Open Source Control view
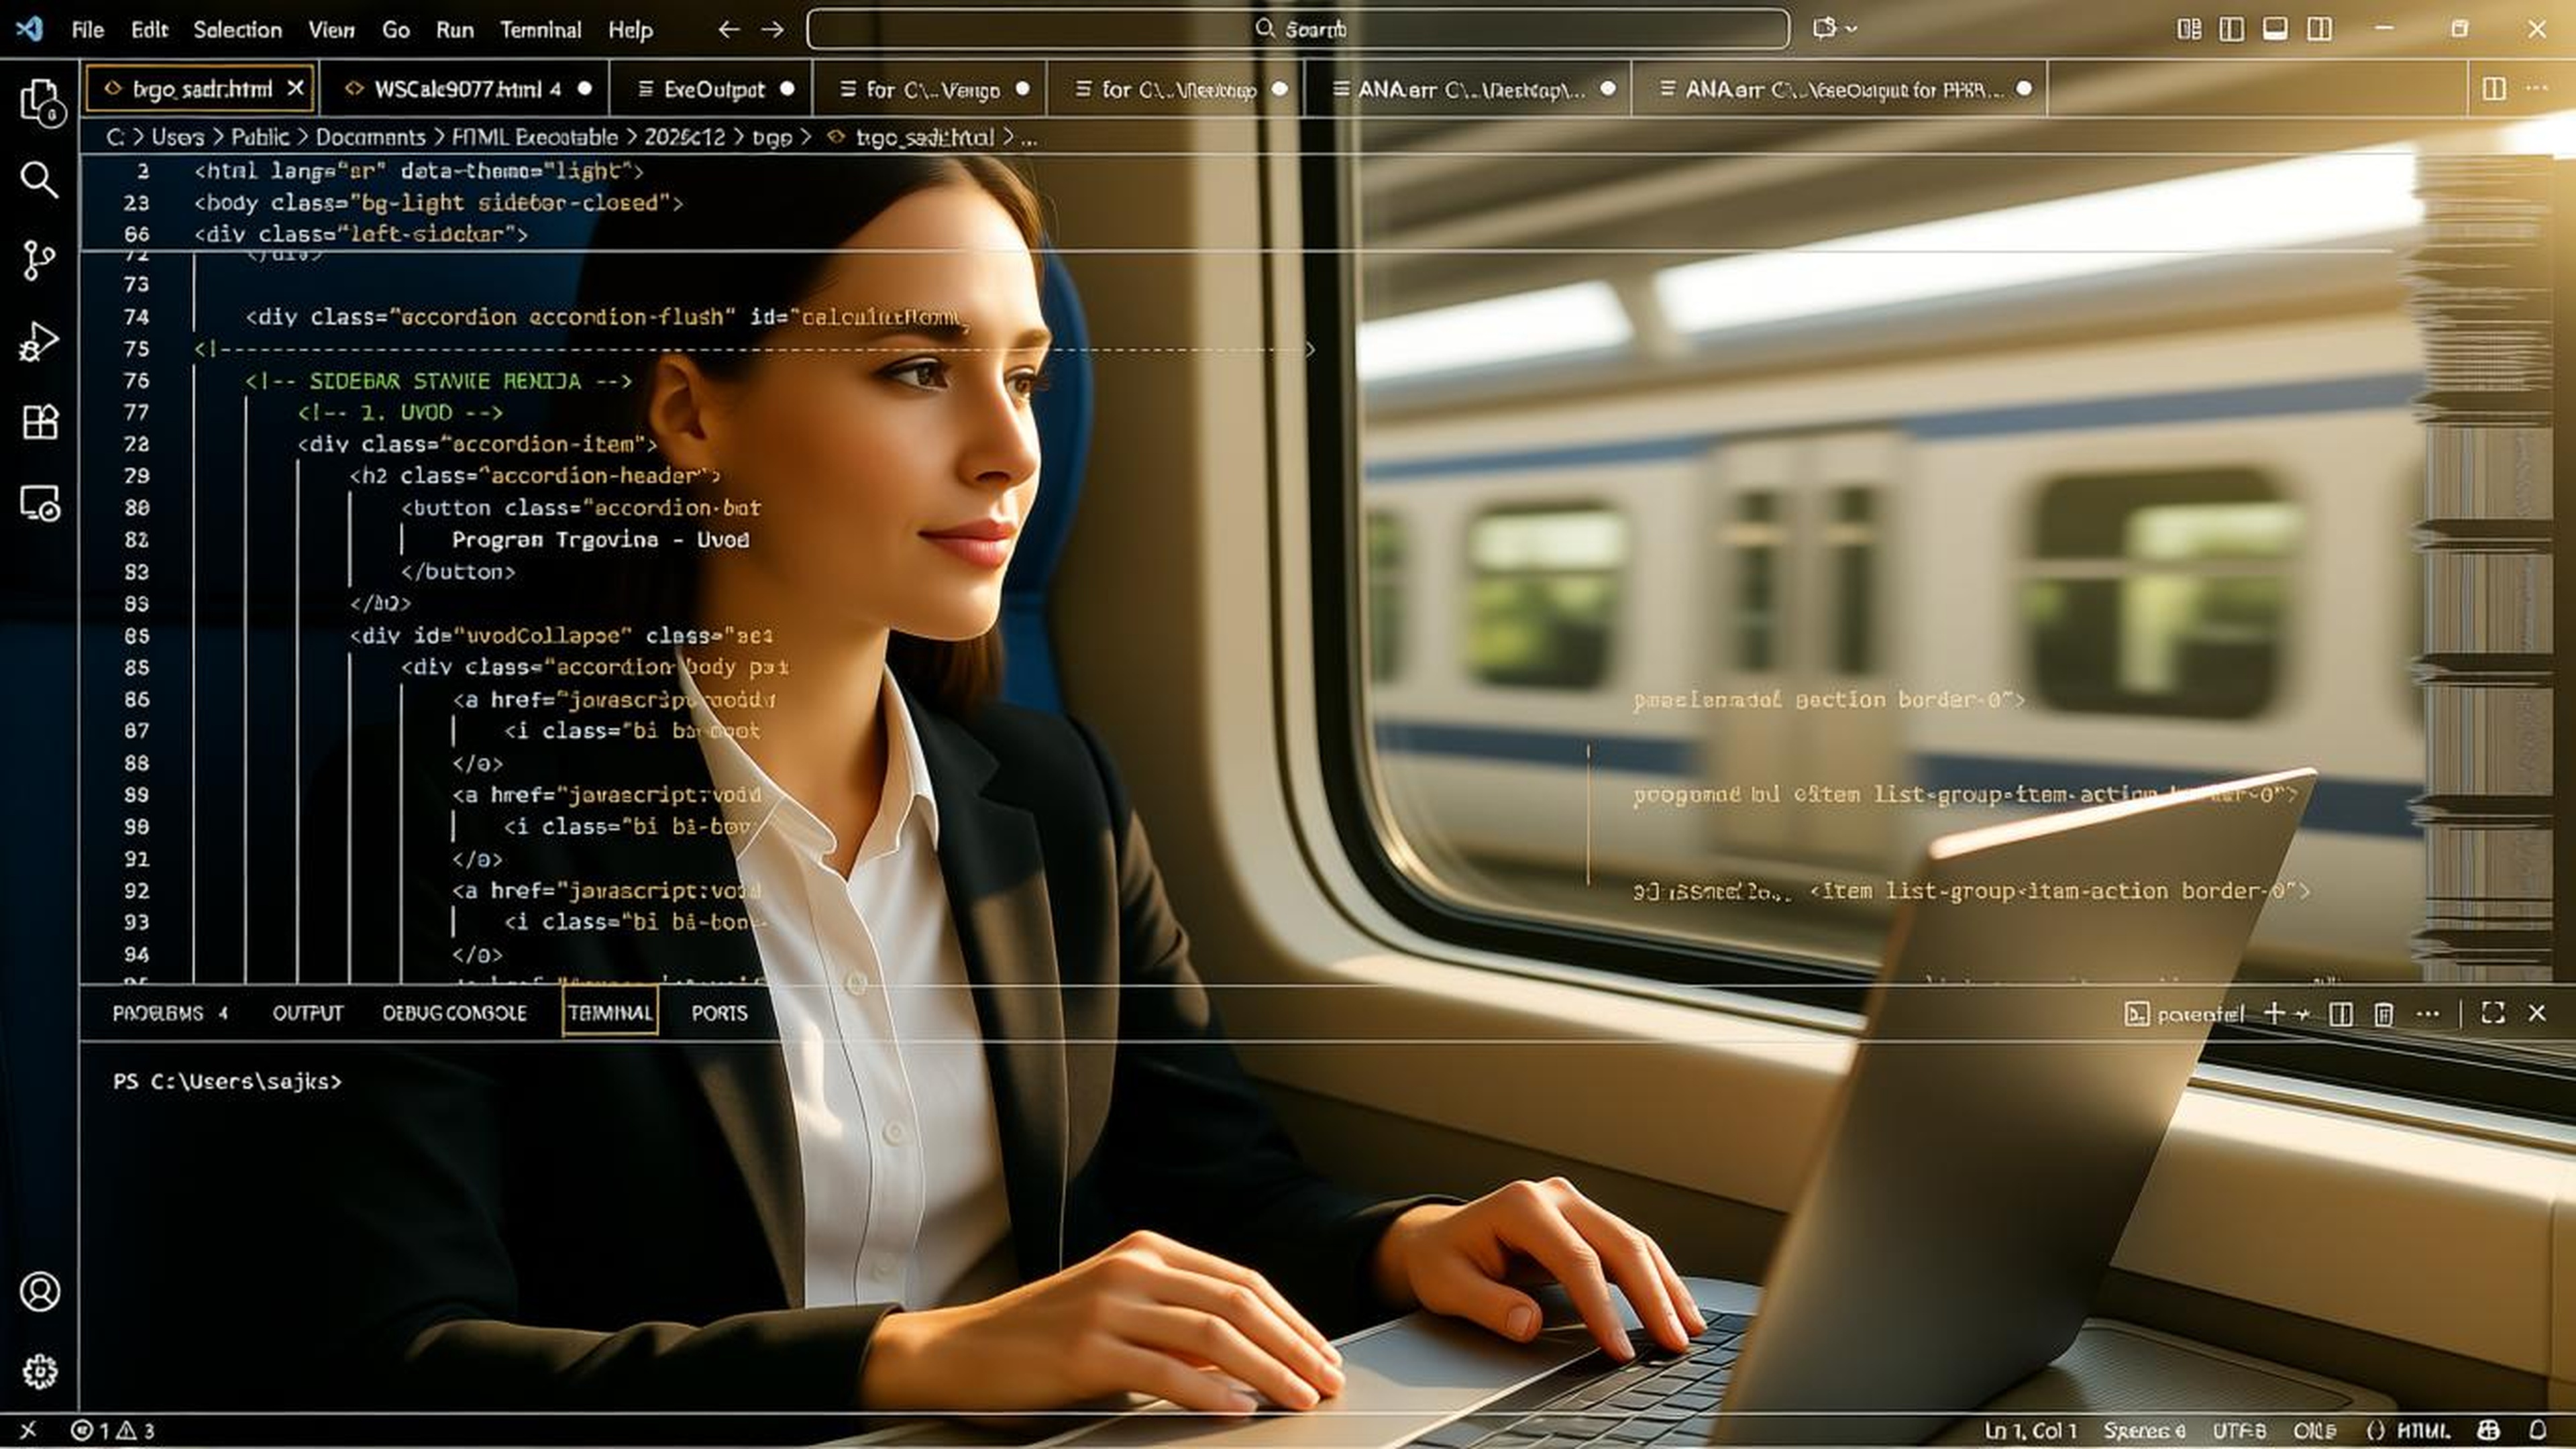Viewport: 2576px width, 1449px height. click(39, 261)
